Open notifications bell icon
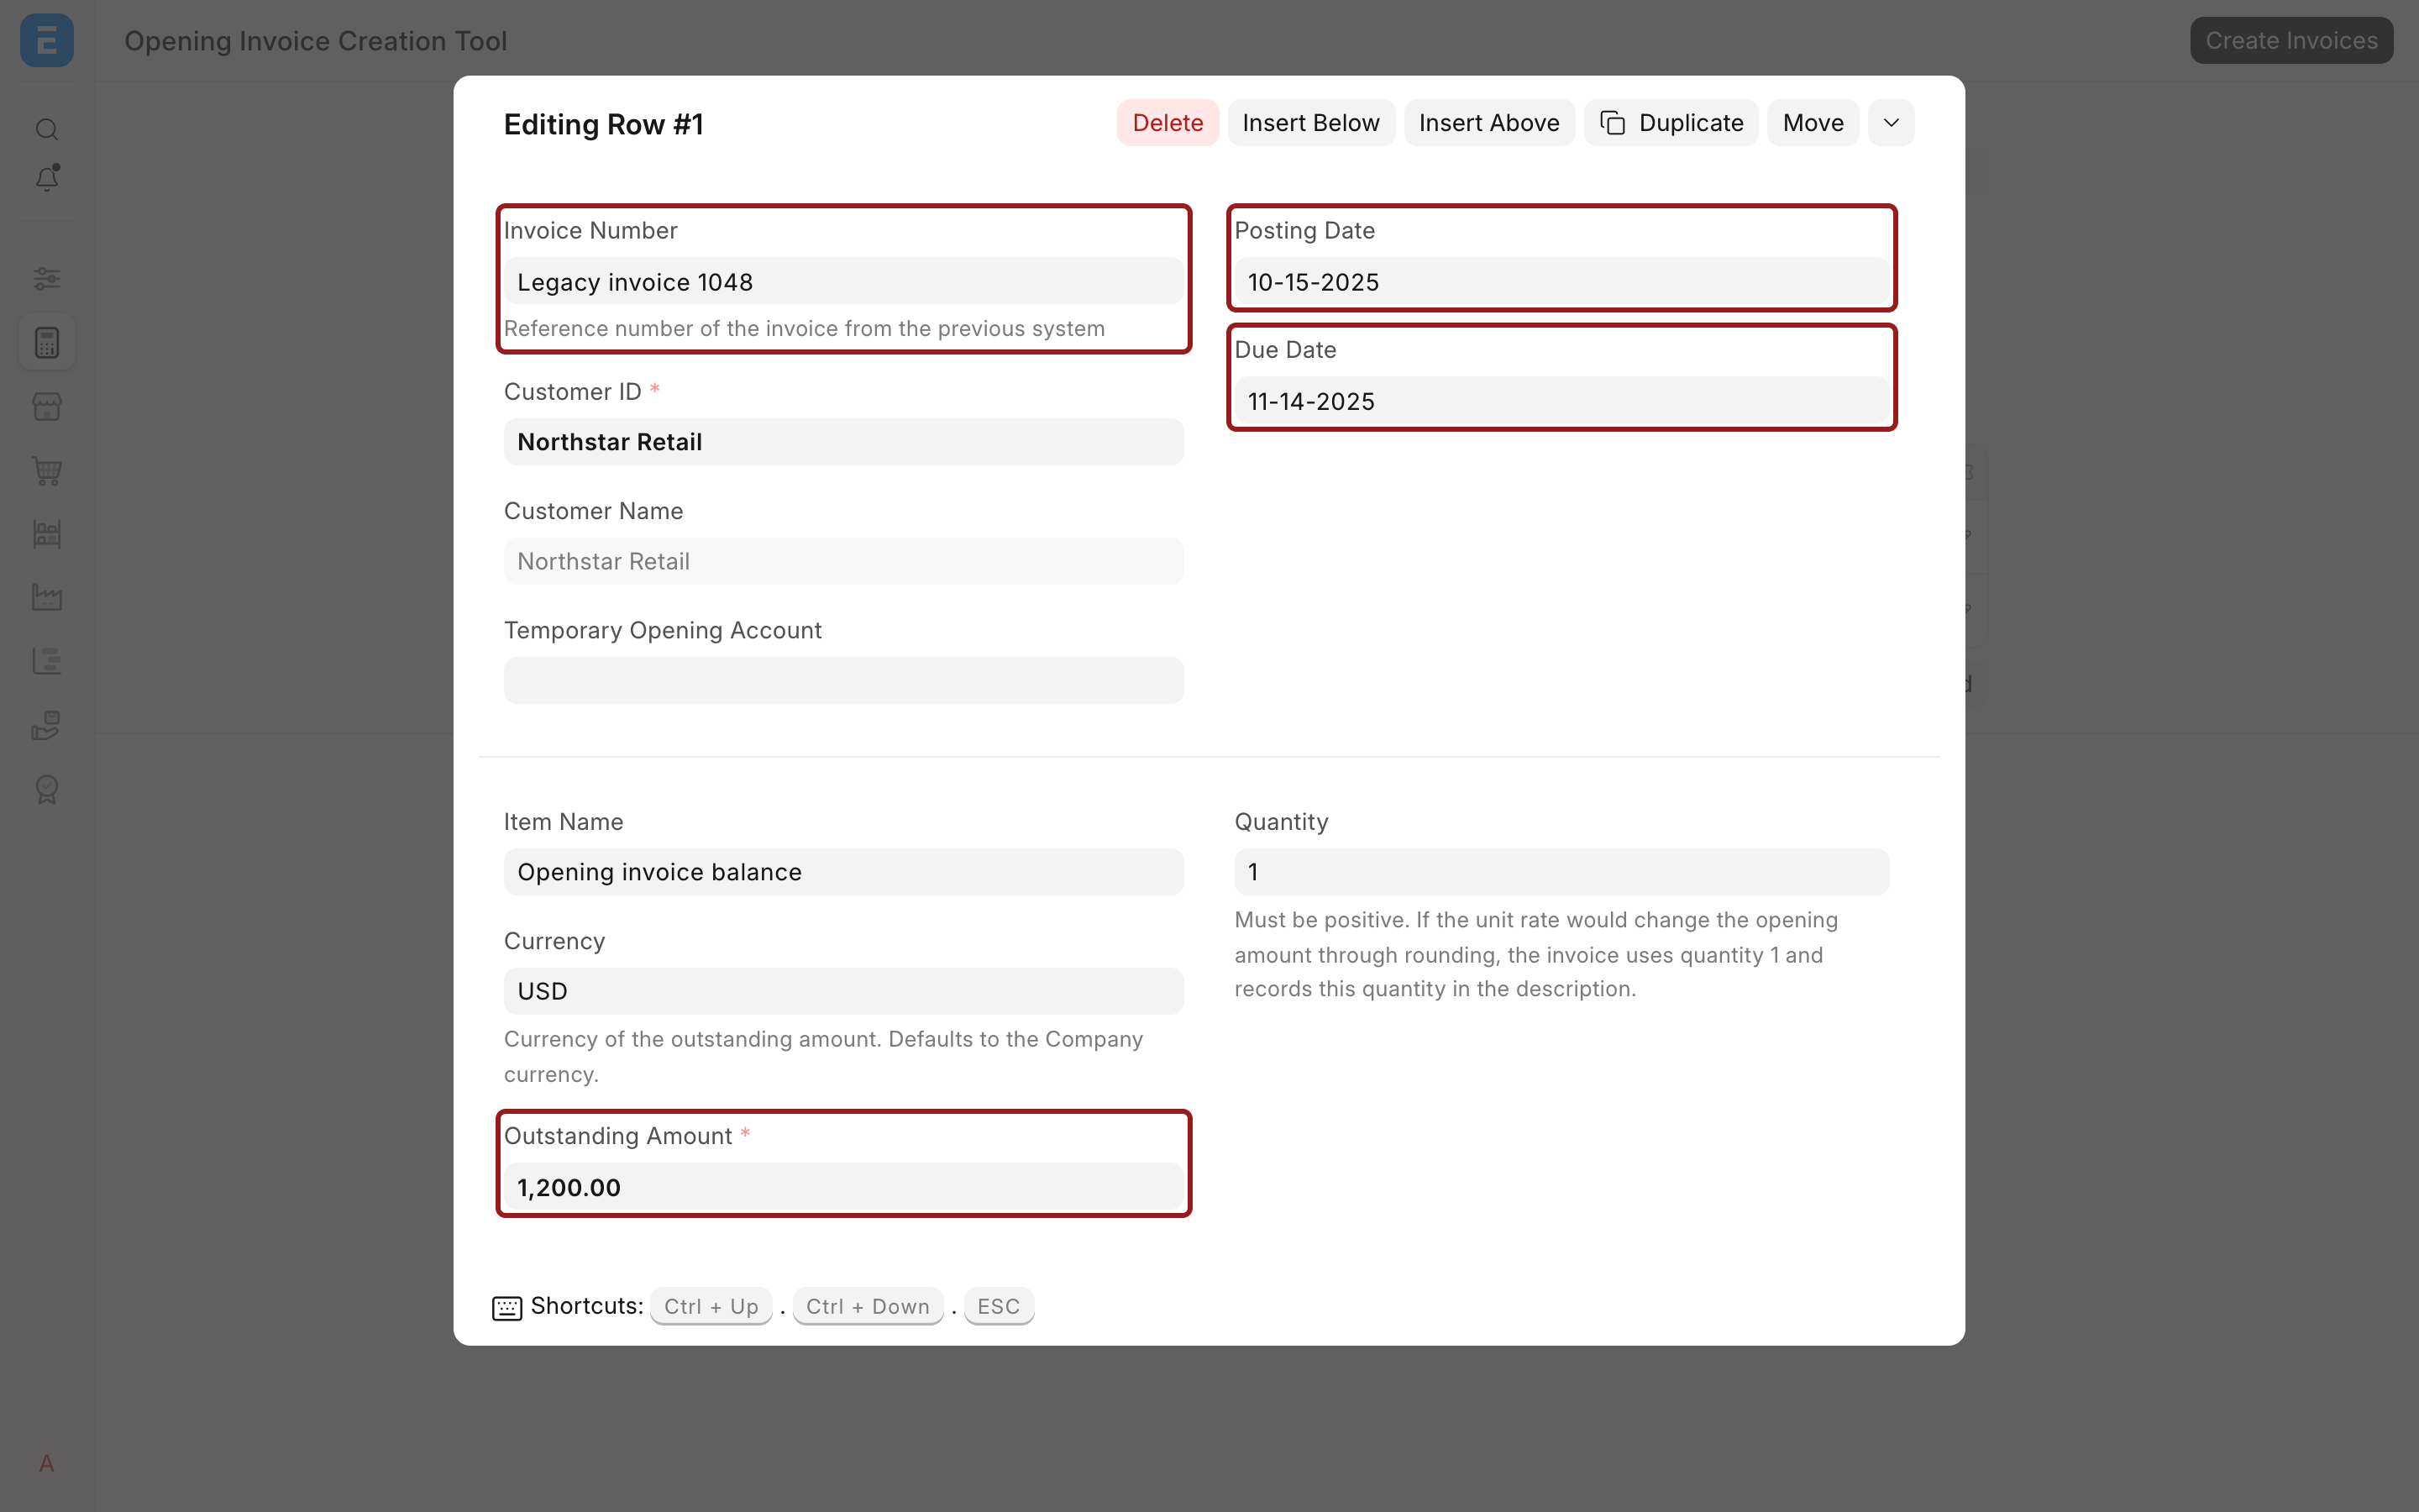This screenshot has width=2419, height=1512. [x=47, y=178]
